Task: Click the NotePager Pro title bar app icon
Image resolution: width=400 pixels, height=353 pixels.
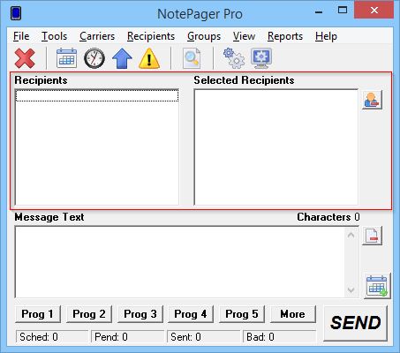Action: coord(16,13)
